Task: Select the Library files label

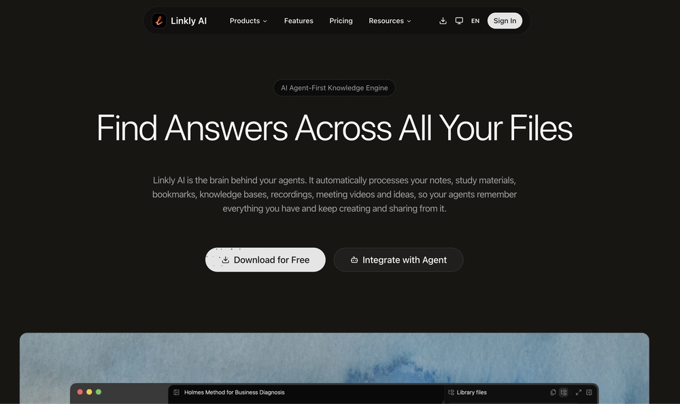Action: tap(471, 392)
